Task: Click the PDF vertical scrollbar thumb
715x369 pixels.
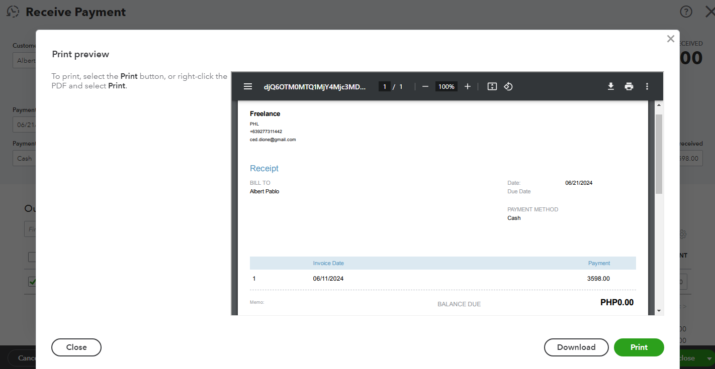Action: [x=659, y=154]
